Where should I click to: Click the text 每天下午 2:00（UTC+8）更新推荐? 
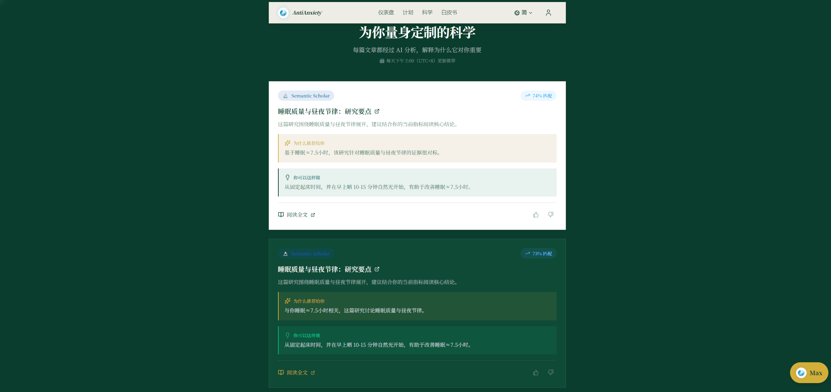[421, 61]
